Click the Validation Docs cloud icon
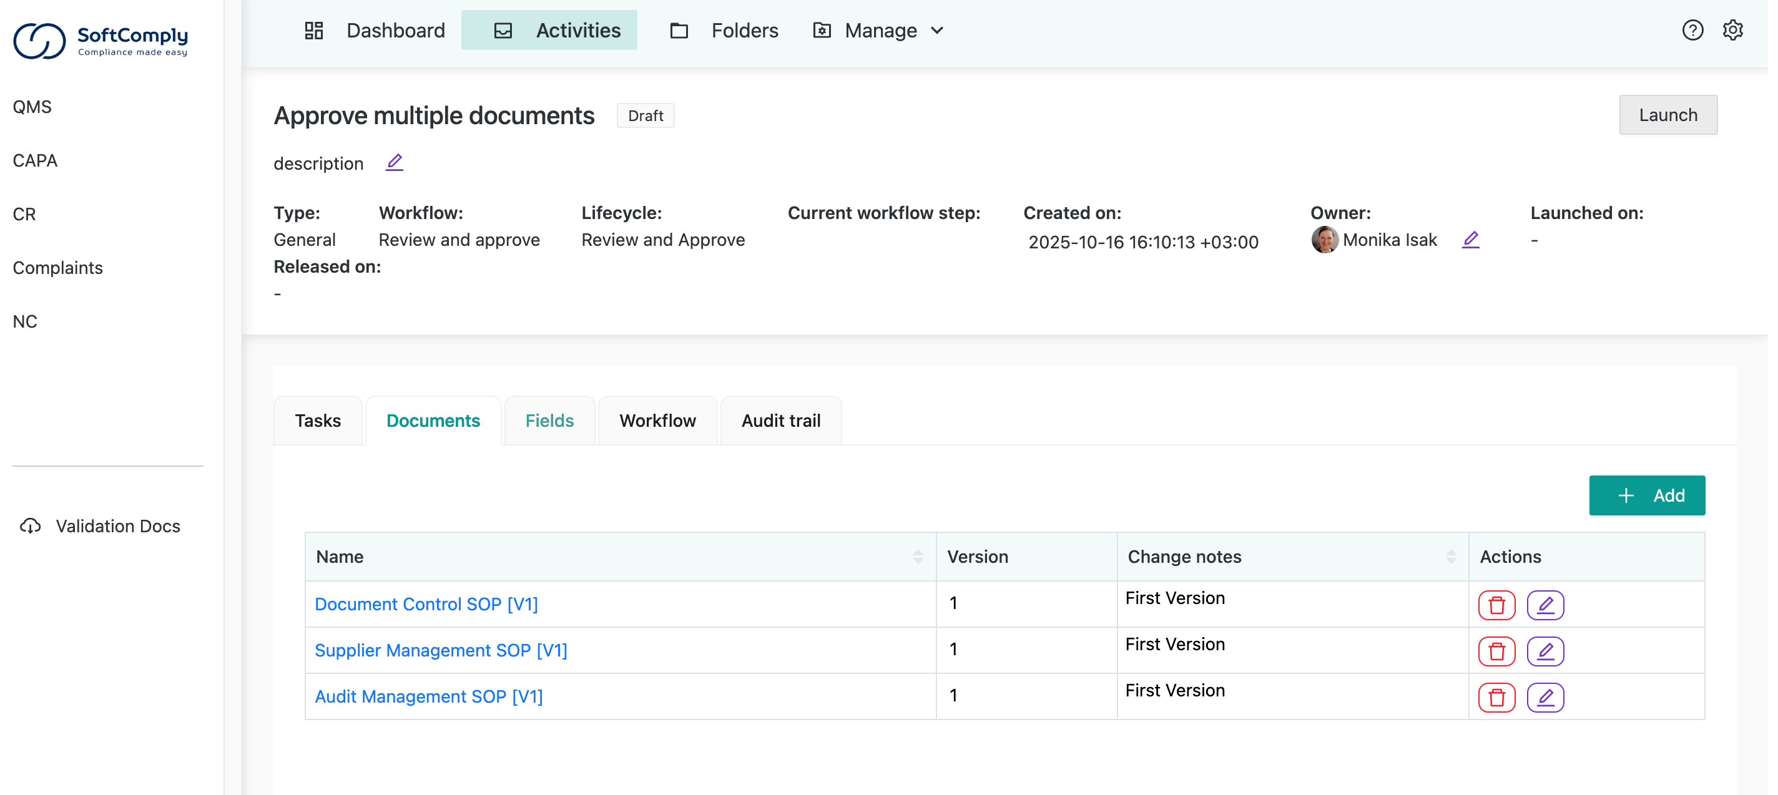Screen dimensions: 1778x795 pyautogui.click(x=31, y=526)
